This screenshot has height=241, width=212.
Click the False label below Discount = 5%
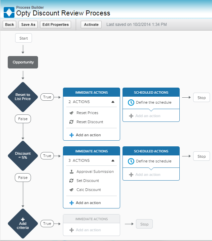tap(23, 178)
